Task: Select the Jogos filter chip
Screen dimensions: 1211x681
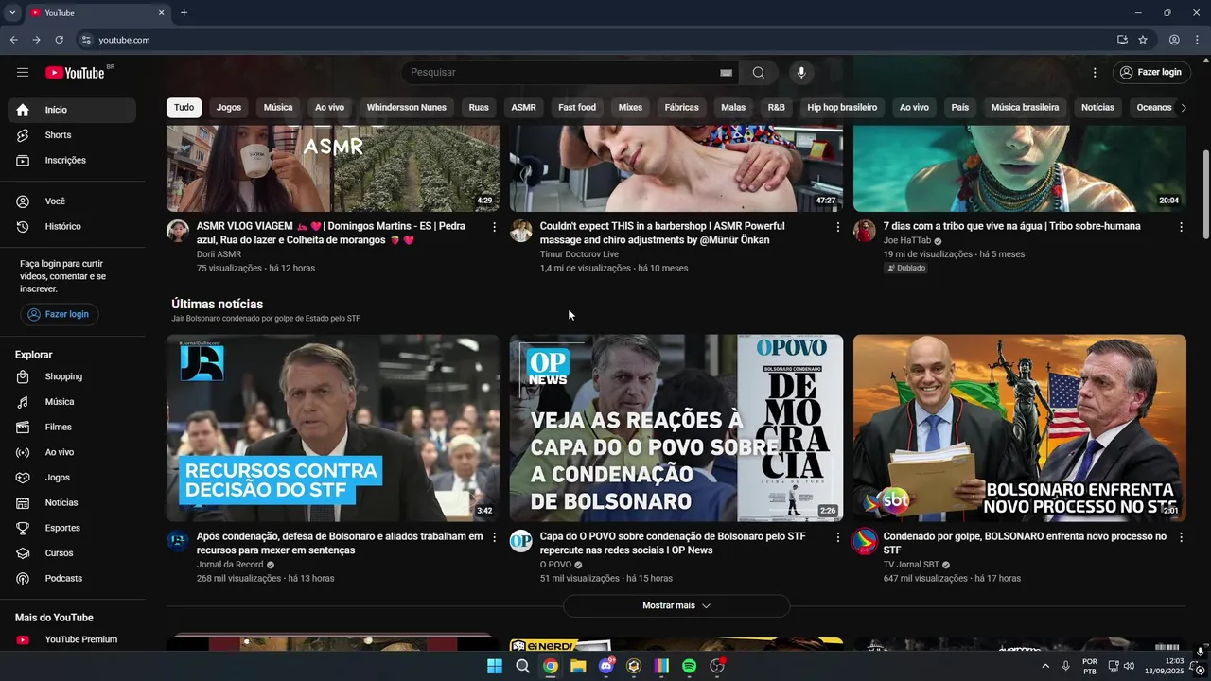Action: click(x=229, y=108)
